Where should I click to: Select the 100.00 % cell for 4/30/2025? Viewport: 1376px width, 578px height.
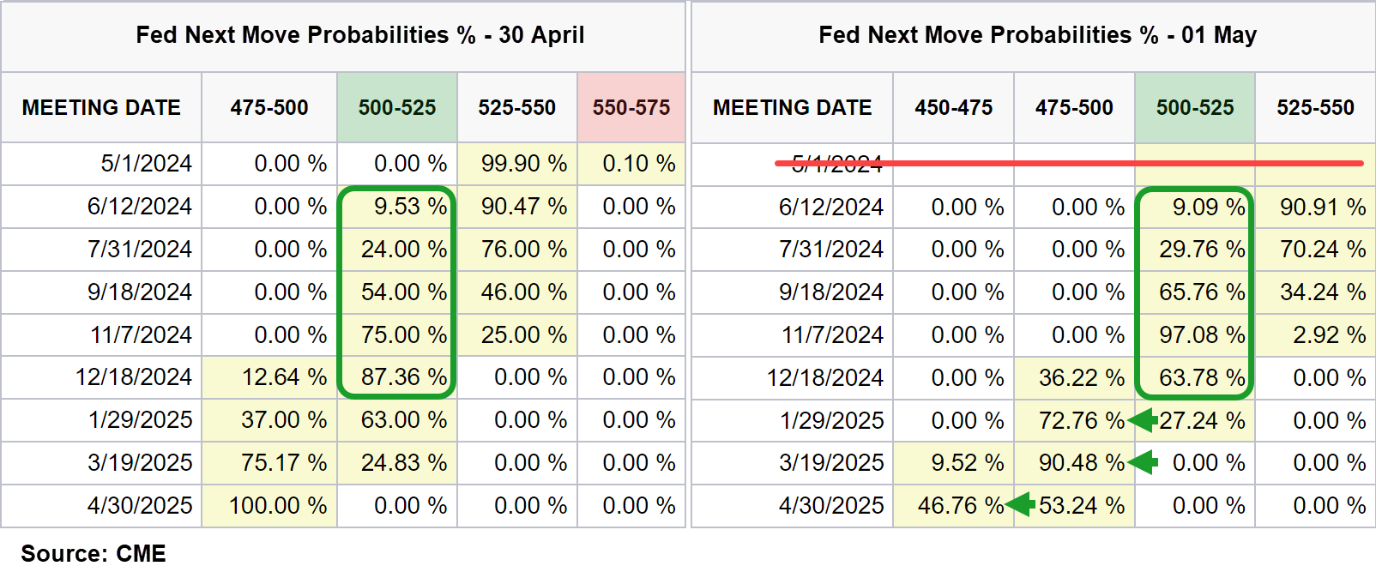[277, 506]
